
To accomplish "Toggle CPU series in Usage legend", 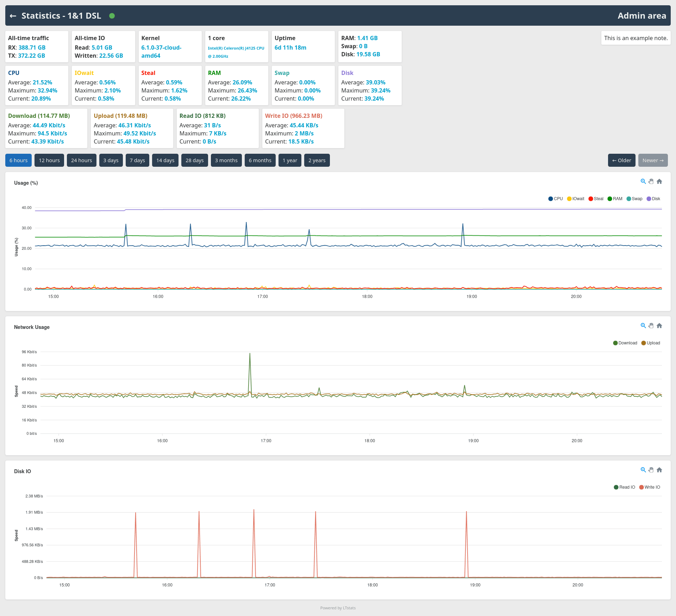I will (556, 199).
